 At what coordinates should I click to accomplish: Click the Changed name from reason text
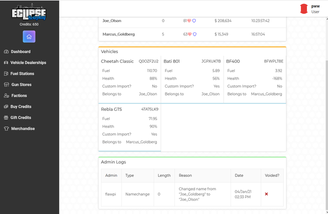pyautogui.click(x=197, y=194)
